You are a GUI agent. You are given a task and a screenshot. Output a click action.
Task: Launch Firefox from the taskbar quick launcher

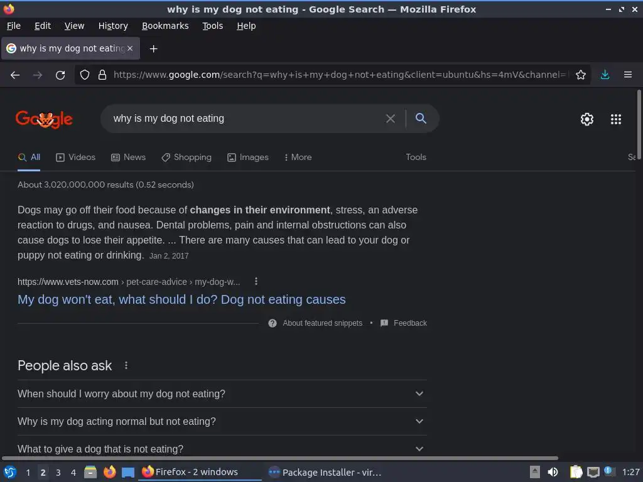(109, 472)
